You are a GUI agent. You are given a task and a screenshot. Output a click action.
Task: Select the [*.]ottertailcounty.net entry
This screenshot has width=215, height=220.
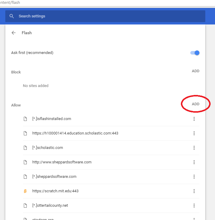pyautogui.click(x=111, y=206)
